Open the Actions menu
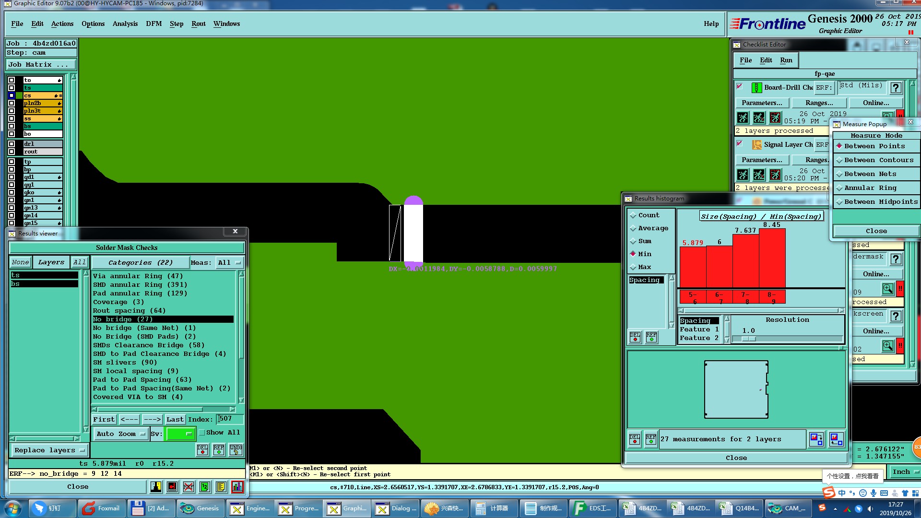 (62, 24)
